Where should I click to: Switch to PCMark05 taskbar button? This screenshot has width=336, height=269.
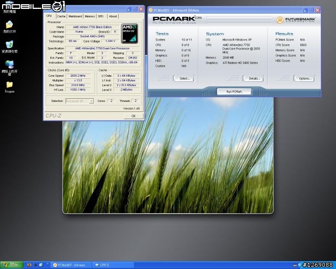tap(71, 265)
